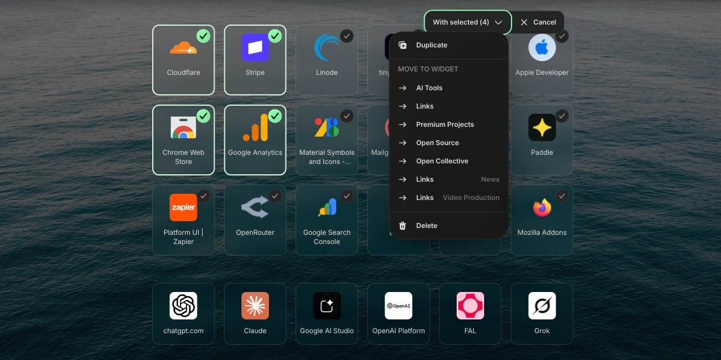Click the Material Symbols and Icons logo

point(327,127)
